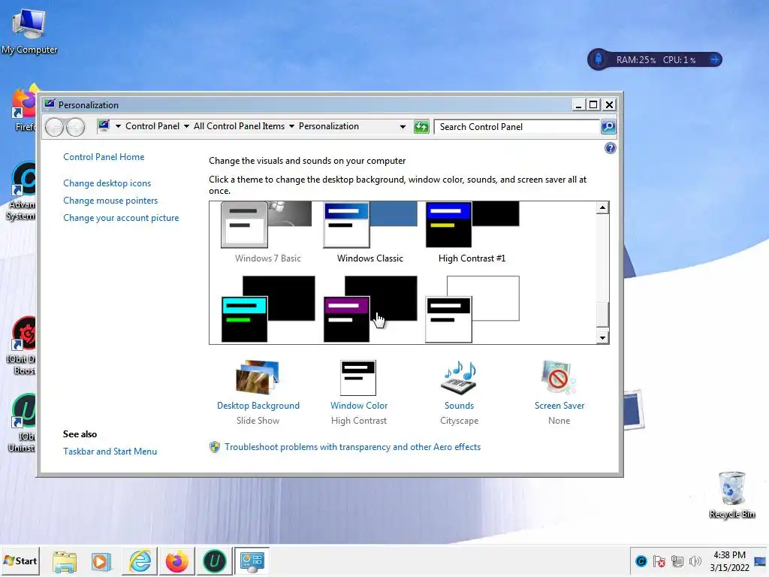This screenshot has width=769, height=577.
Task: Click the Advanced SystemCare tray icon
Action: tap(641, 561)
